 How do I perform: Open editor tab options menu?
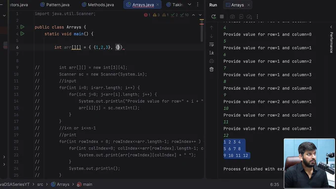coord(198,4)
